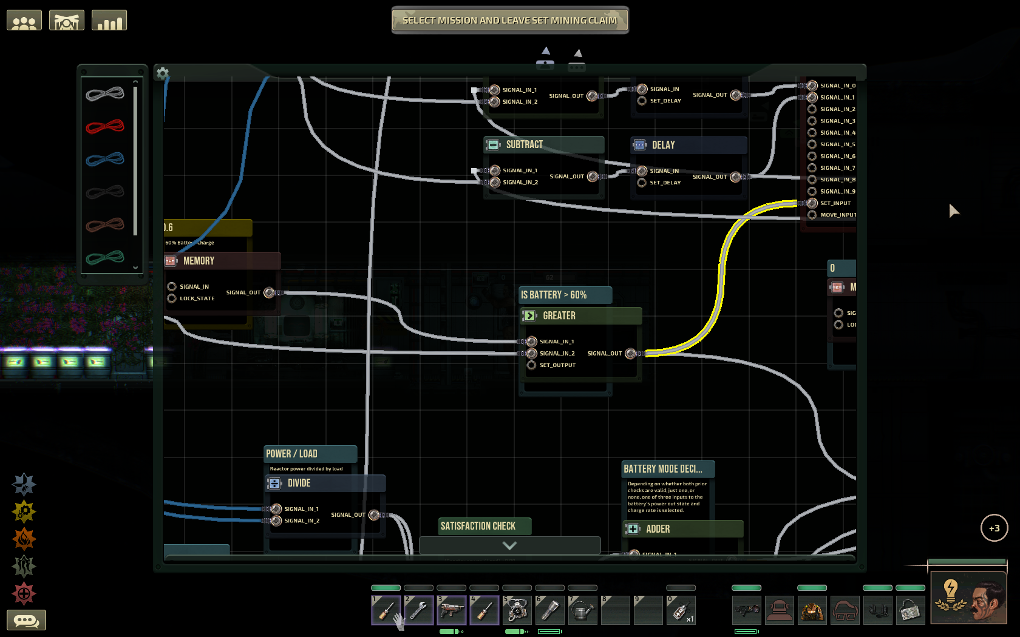Click the wire list scroll-up arrow
Image resolution: width=1020 pixels, height=637 pixels.
click(135, 82)
